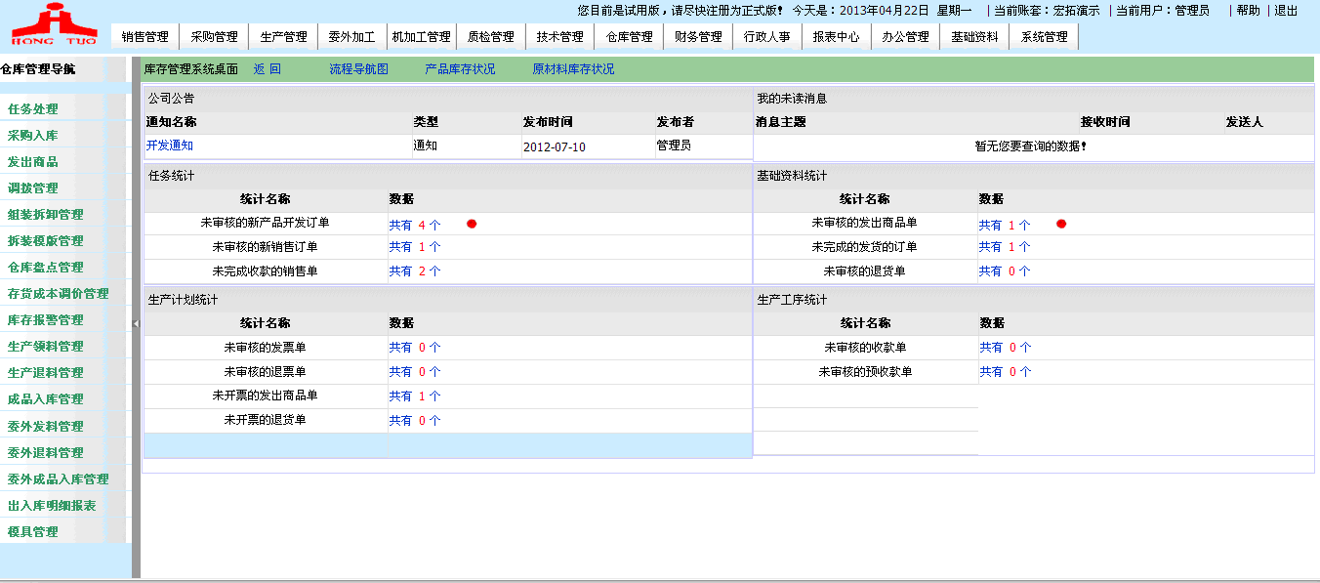Open 出入库明细报表 in sidebar

tap(52, 505)
